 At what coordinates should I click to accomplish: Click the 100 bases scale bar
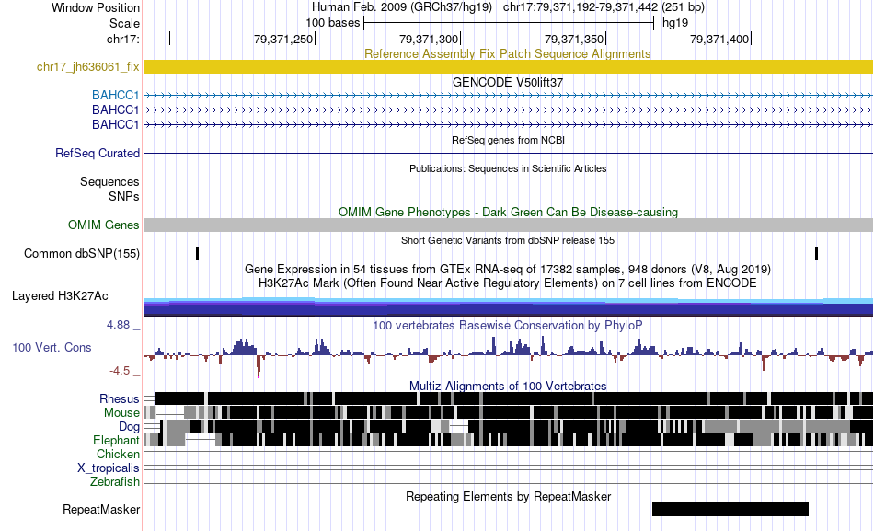pos(509,23)
